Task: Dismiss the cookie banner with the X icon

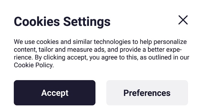Action: [x=183, y=20]
